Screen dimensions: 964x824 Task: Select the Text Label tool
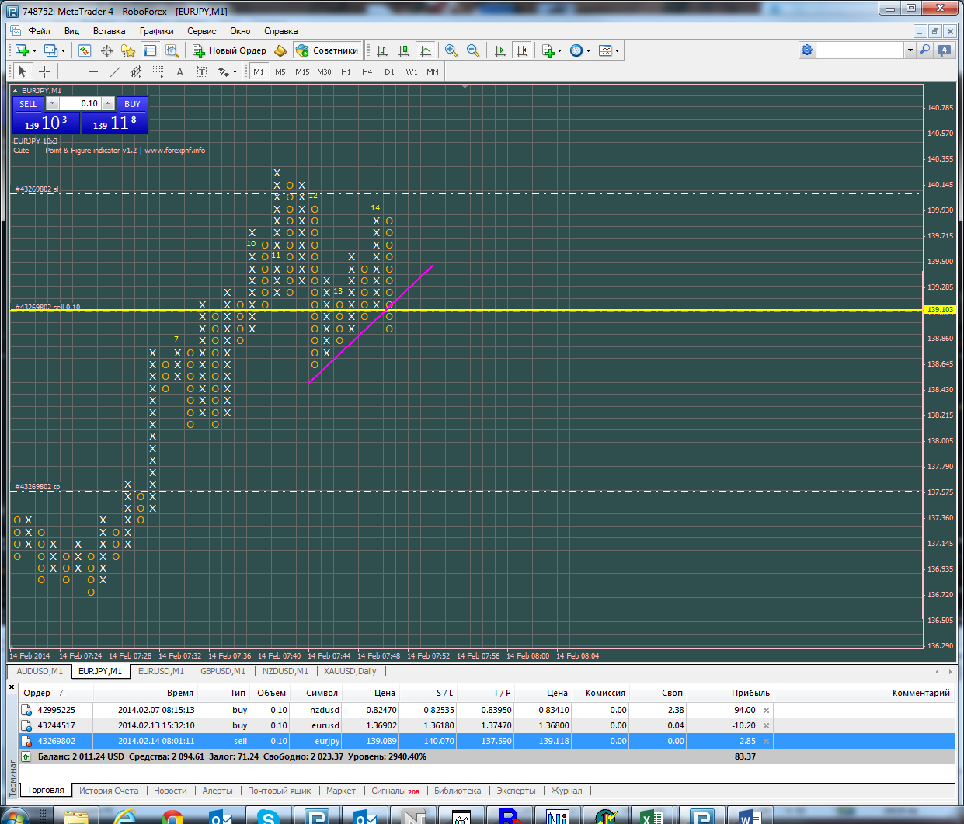tap(201, 71)
